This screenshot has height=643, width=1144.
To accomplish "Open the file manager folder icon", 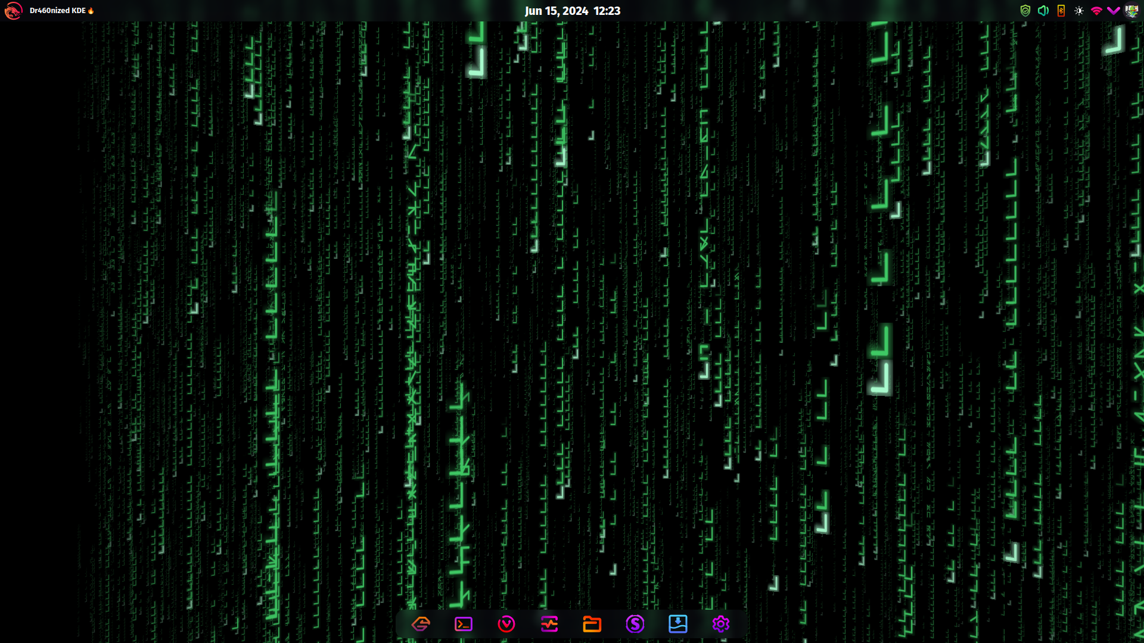I will (592, 624).
